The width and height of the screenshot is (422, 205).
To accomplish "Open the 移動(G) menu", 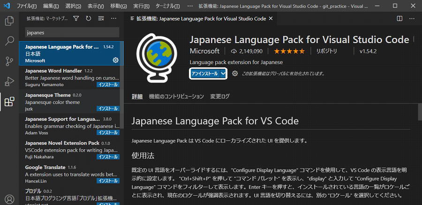I will tap(119, 6).
